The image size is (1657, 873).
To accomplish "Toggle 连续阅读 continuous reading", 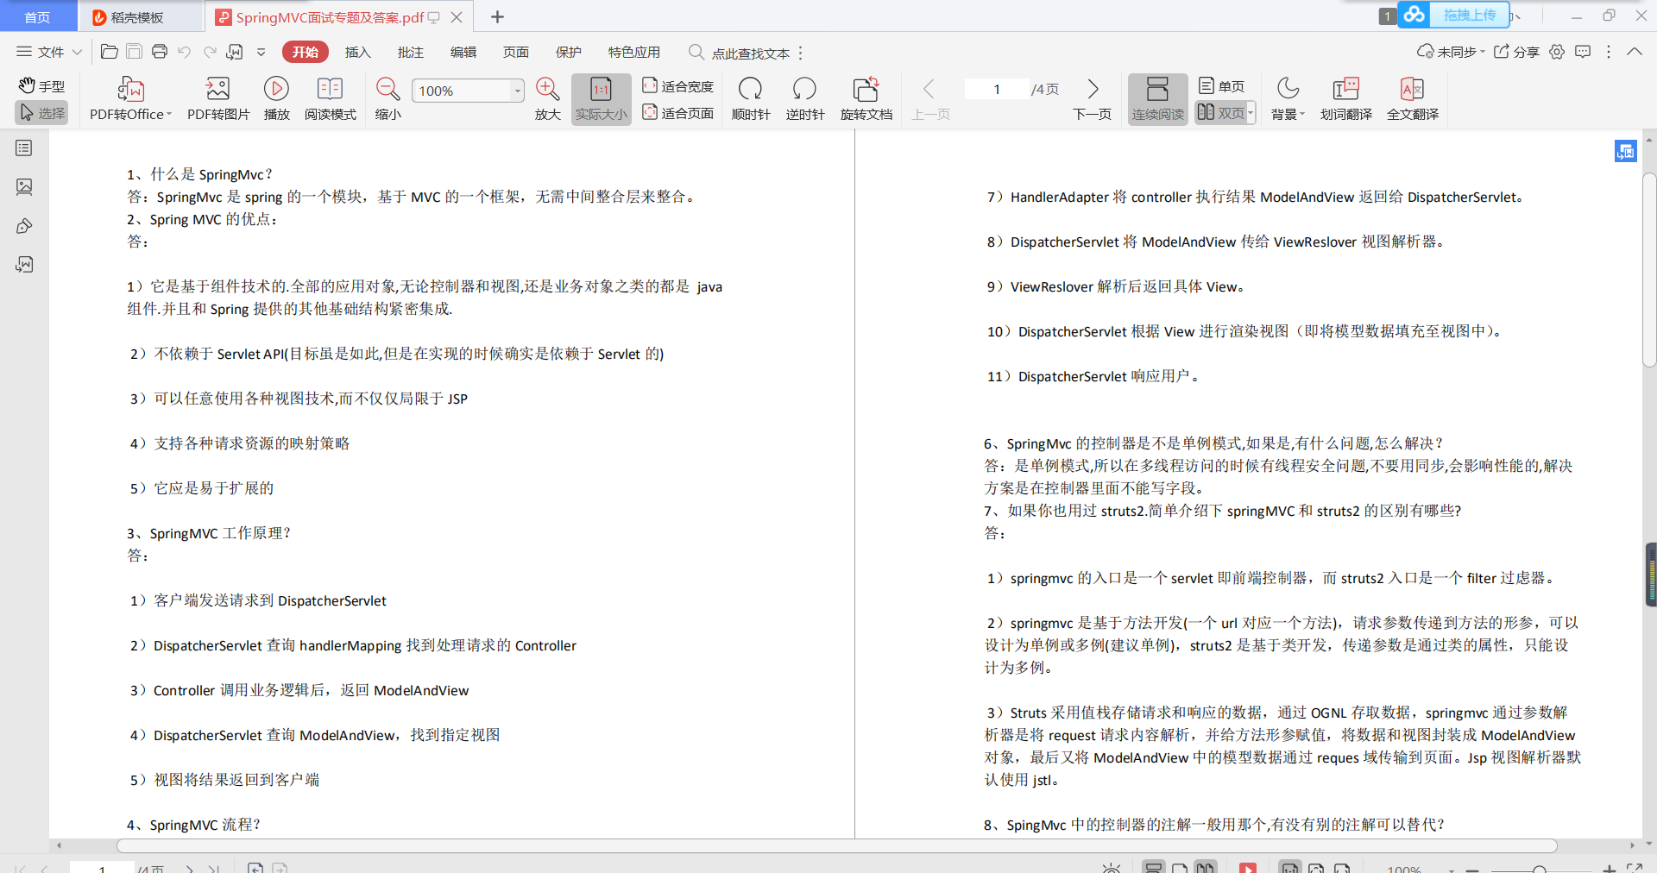I will pos(1157,99).
